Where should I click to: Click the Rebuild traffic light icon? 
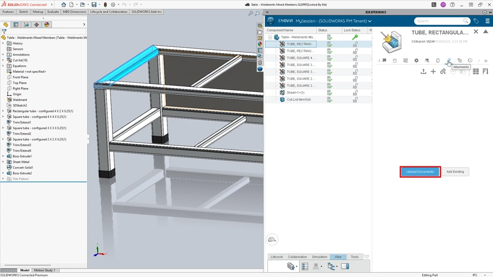click(x=105, y=5)
